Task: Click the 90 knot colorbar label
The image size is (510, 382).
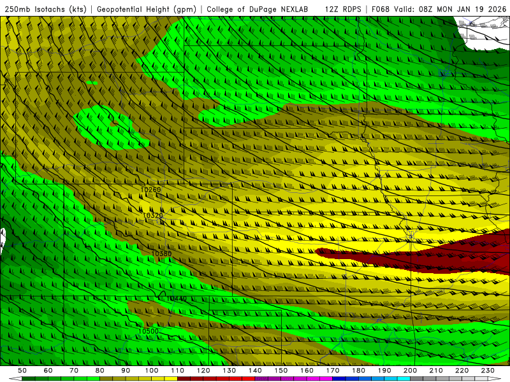Action: click(126, 371)
